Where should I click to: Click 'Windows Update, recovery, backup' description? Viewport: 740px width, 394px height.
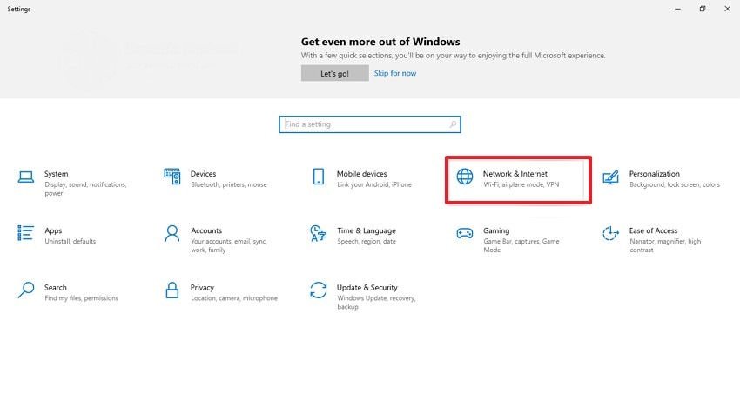(376, 303)
